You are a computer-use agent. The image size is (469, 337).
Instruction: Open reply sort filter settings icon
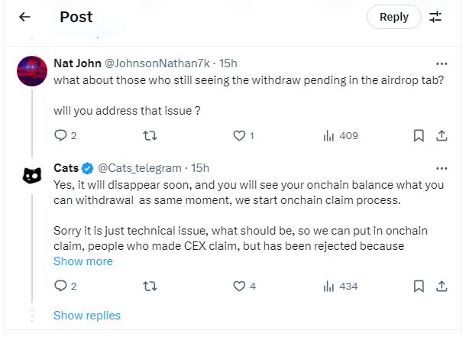coord(435,17)
